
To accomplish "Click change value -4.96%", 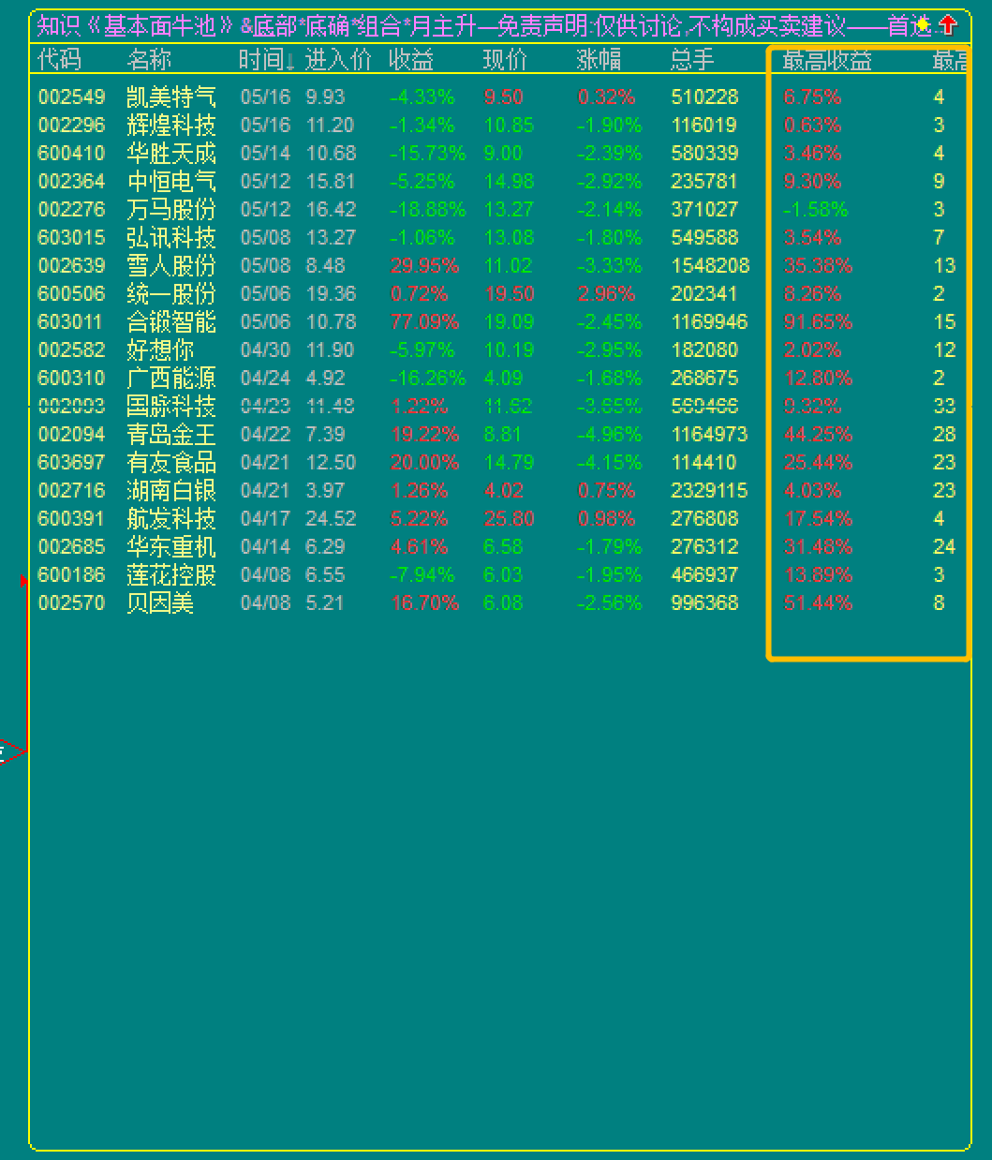I will coord(610,434).
